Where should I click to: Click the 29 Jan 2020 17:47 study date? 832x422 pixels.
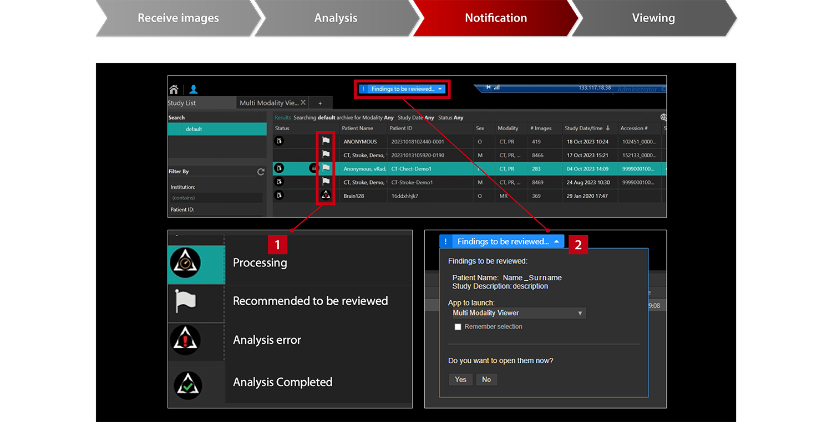(587, 195)
